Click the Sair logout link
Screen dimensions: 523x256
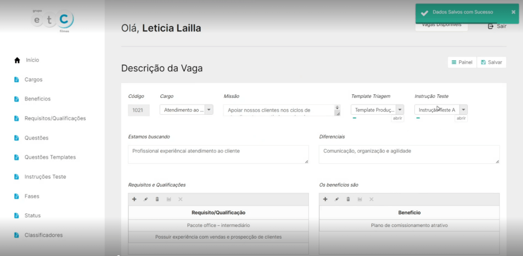497,26
